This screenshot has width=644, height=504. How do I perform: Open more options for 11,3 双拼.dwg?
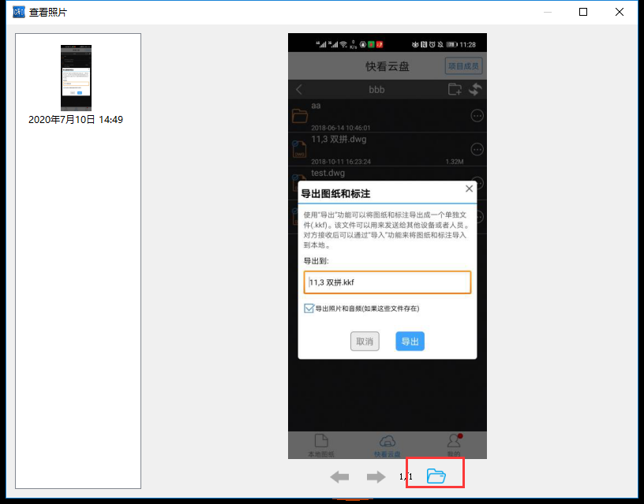click(x=477, y=149)
